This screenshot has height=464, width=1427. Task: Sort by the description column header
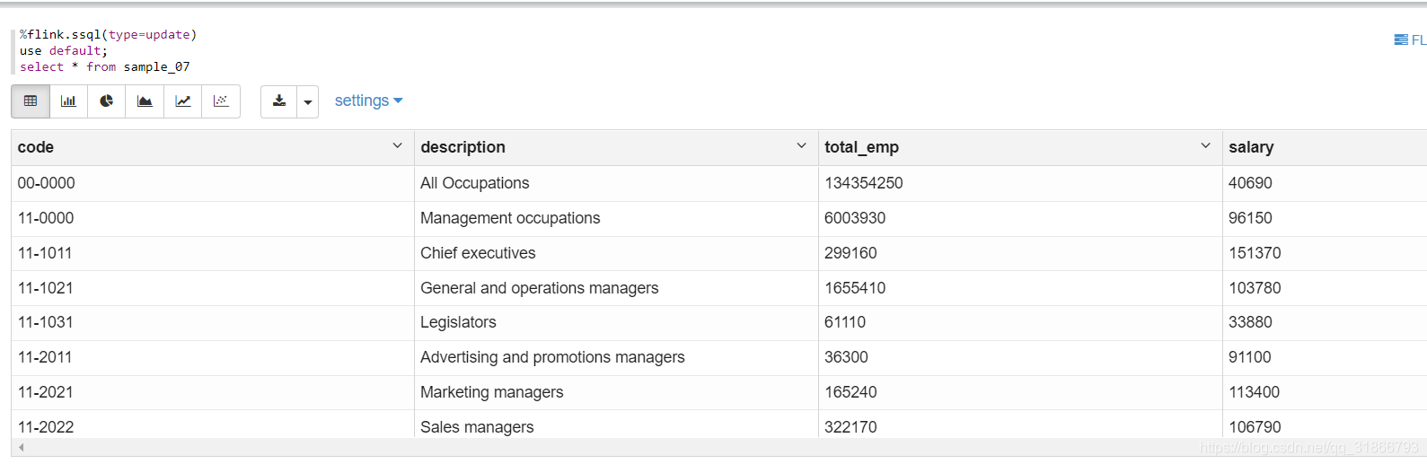pyautogui.click(x=462, y=147)
